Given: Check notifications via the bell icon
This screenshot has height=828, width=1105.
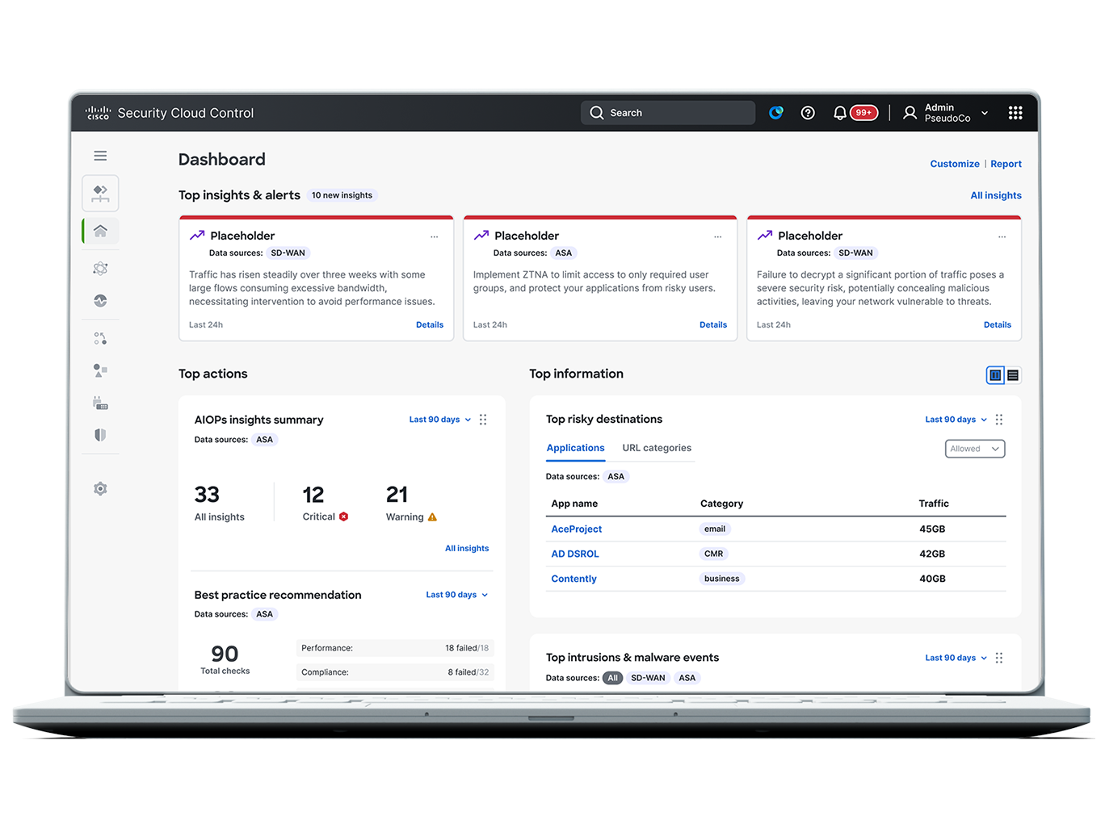Looking at the screenshot, I should point(840,113).
